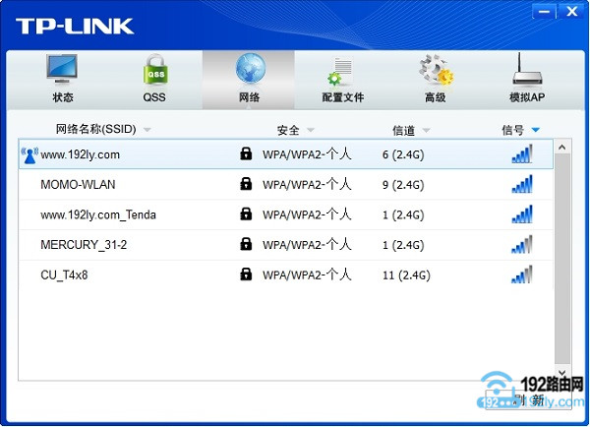This screenshot has width=590, height=427.
Task: Click the lock icon in the www.192ly.com row
Action: pyautogui.click(x=246, y=153)
